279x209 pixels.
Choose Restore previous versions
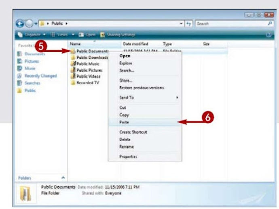(145, 88)
